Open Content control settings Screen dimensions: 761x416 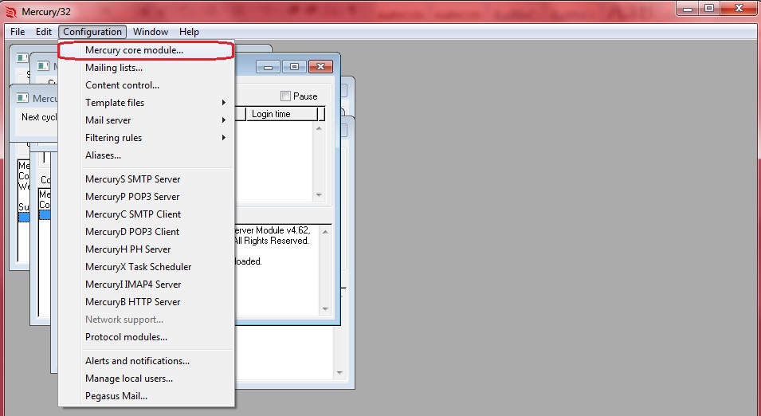point(146,85)
